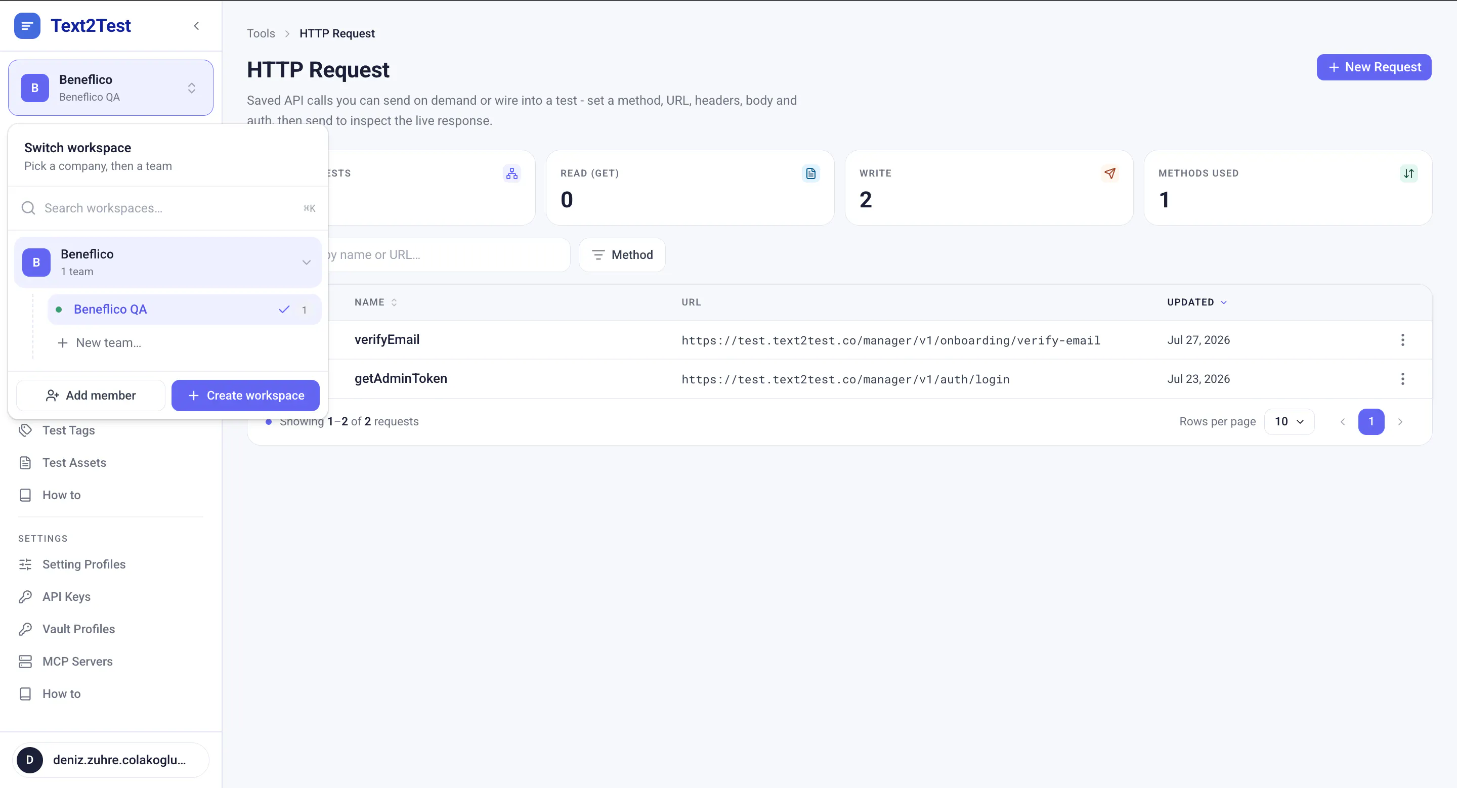Click the WRITE paper-plane icon
Screen dimensions: 1457x788
(1110, 173)
